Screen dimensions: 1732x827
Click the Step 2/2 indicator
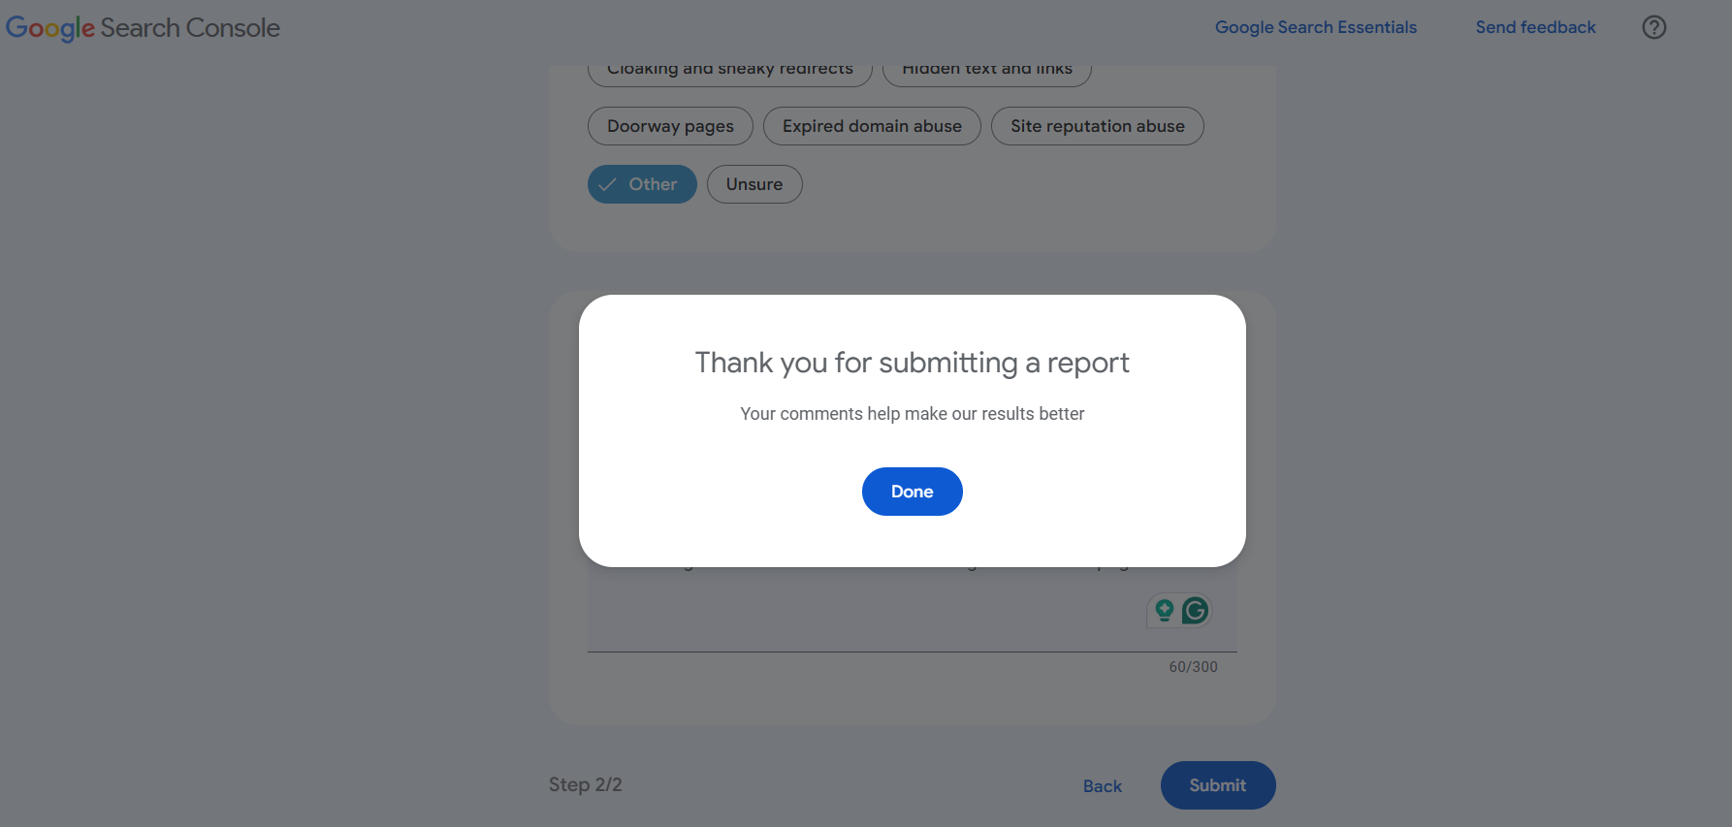(x=586, y=784)
